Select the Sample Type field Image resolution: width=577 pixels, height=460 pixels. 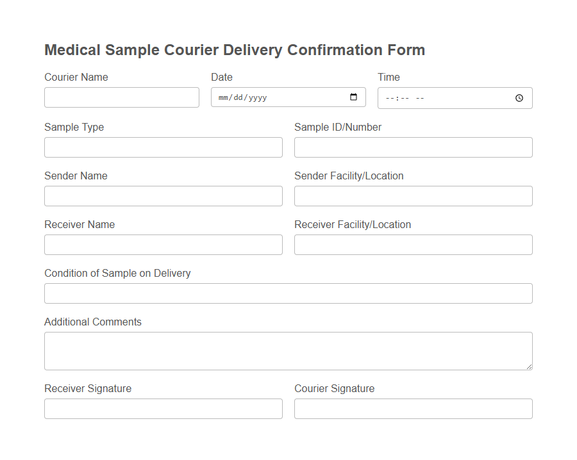pos(163,147)
